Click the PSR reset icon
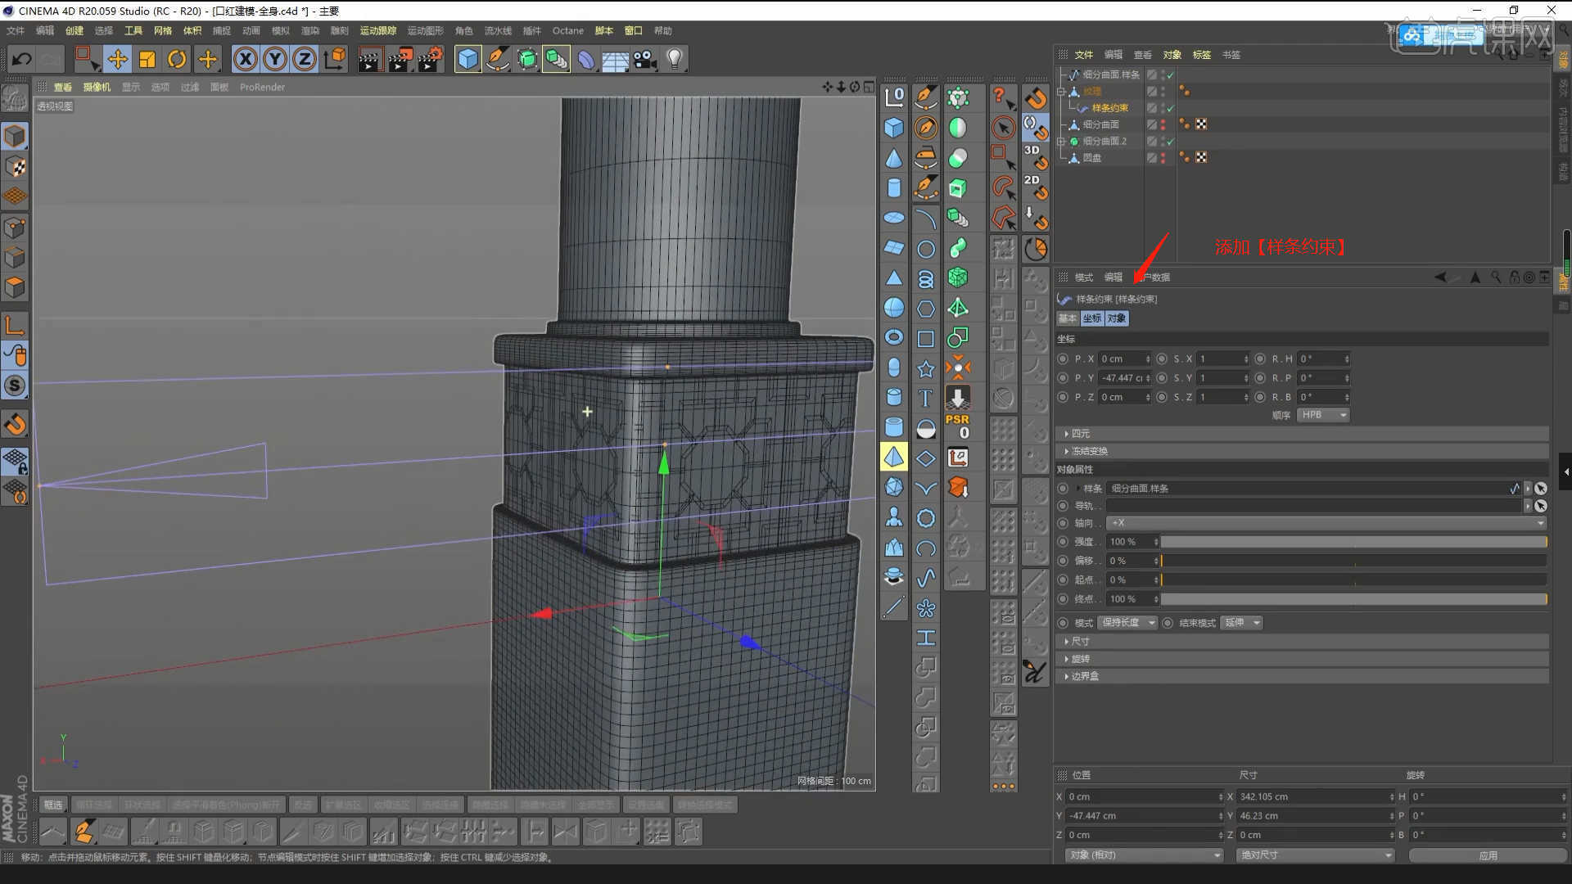Image resolution: width=1572 pixels, height=884 pixels. click(x=957, y=426)
